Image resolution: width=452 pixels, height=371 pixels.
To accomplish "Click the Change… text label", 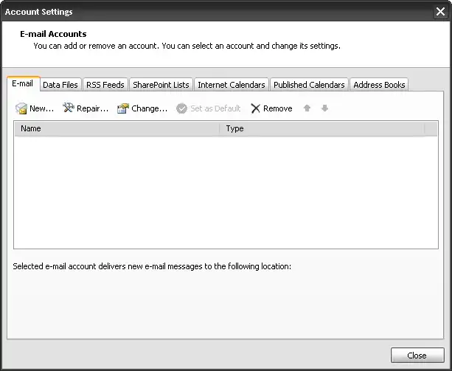I will (150, 108).
